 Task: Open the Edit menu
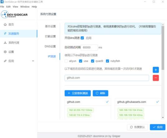pyautogui.click(x=8, y=7)
